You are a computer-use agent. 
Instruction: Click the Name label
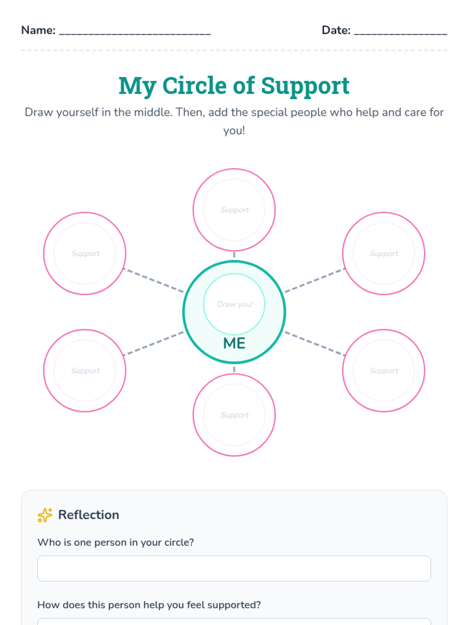(x=38, y=30)
